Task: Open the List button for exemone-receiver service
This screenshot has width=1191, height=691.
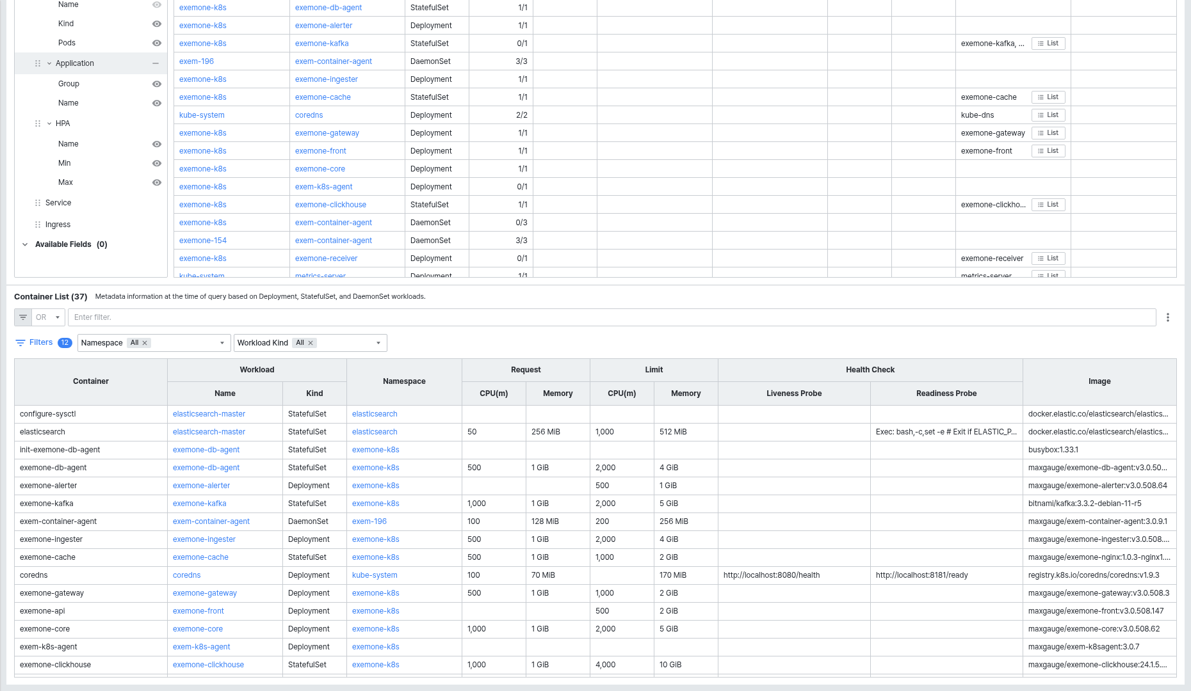Action: click(x=1048, y=258)
